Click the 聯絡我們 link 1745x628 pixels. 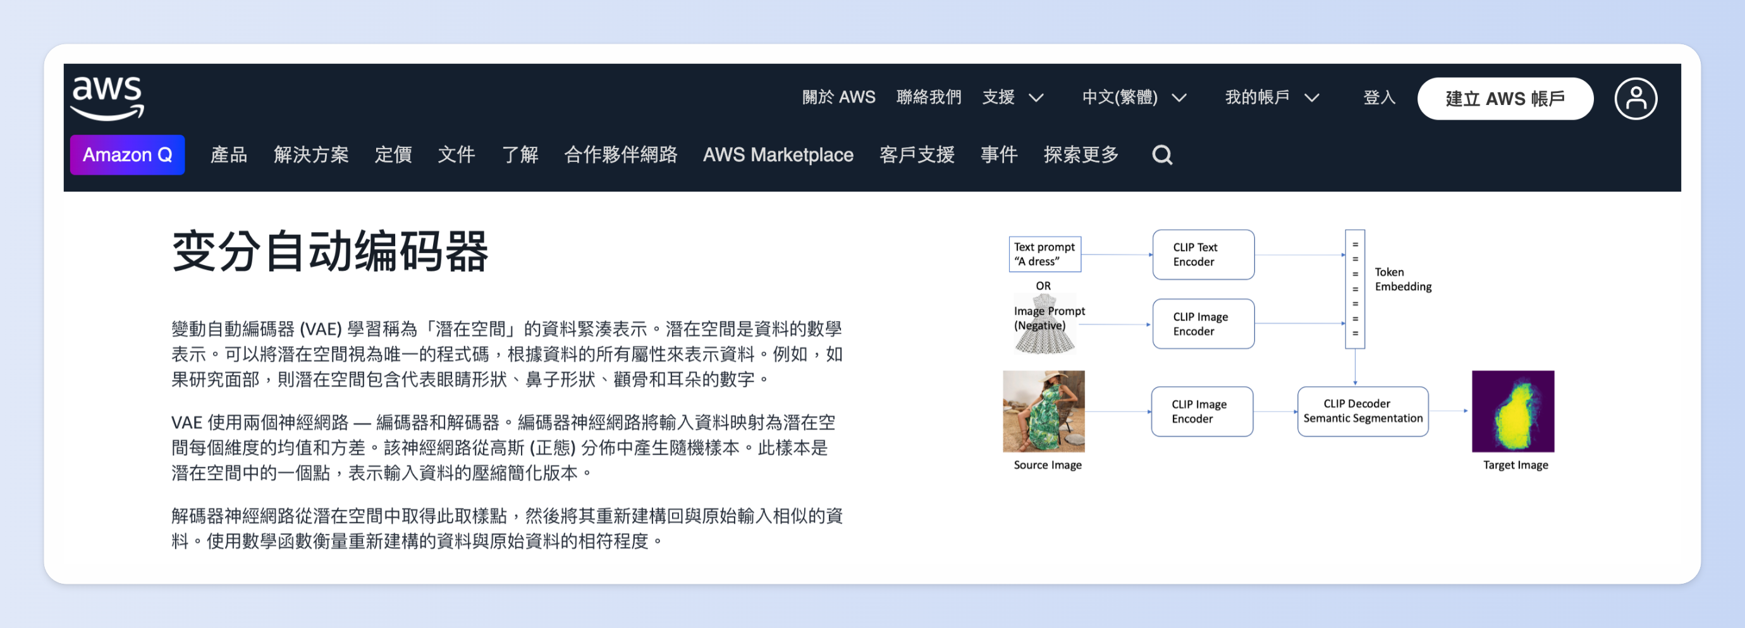click(928, 97)
